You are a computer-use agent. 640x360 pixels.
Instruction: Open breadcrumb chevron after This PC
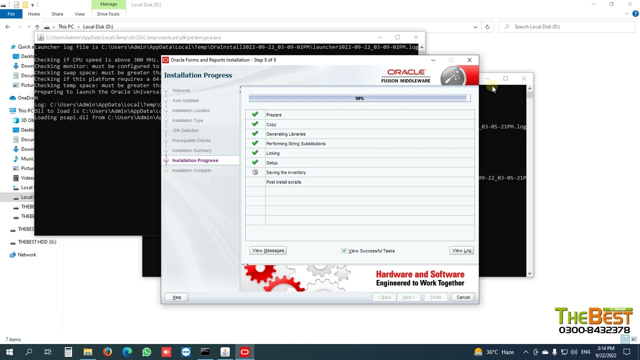pos(78,26)
